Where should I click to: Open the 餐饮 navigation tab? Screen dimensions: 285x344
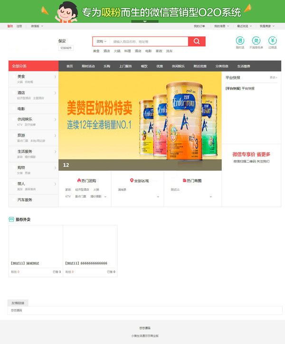coord(144,66)
